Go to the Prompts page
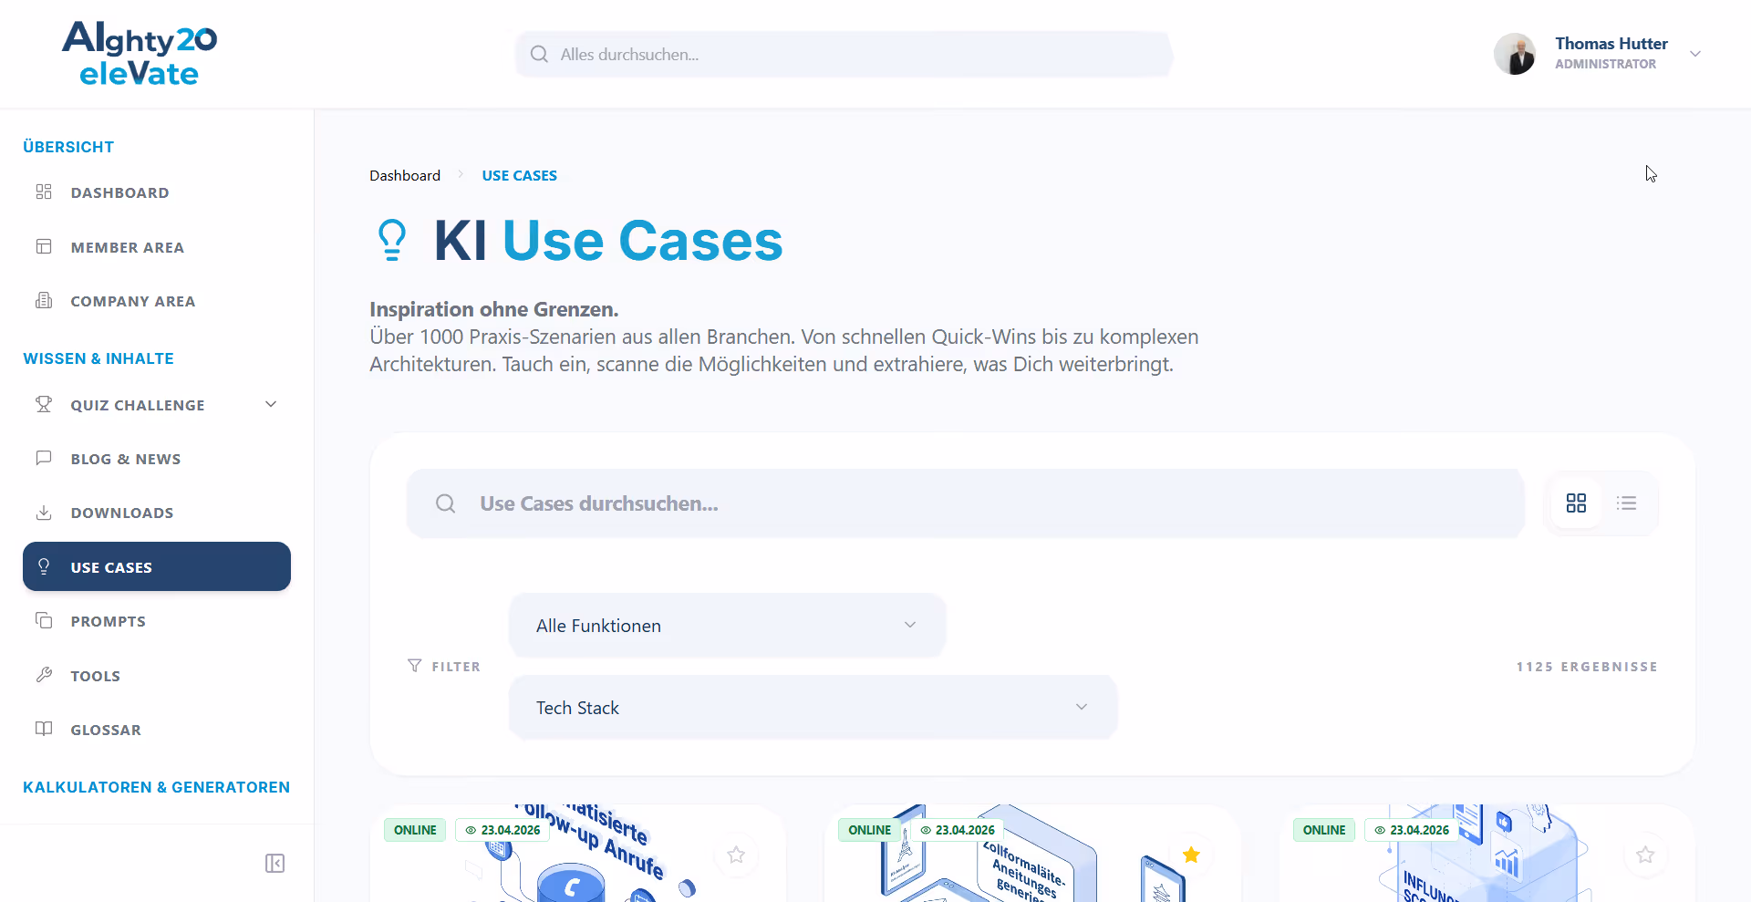The image size is (1751, 902). pyautogui.click(x=157, y=621)
